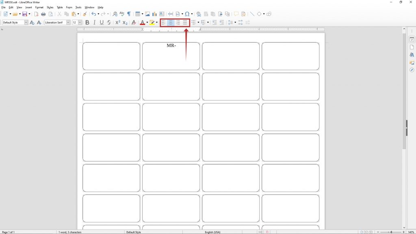Open the font size dropdown
This screenshot has width=416, height=234.
click(80, 23)
